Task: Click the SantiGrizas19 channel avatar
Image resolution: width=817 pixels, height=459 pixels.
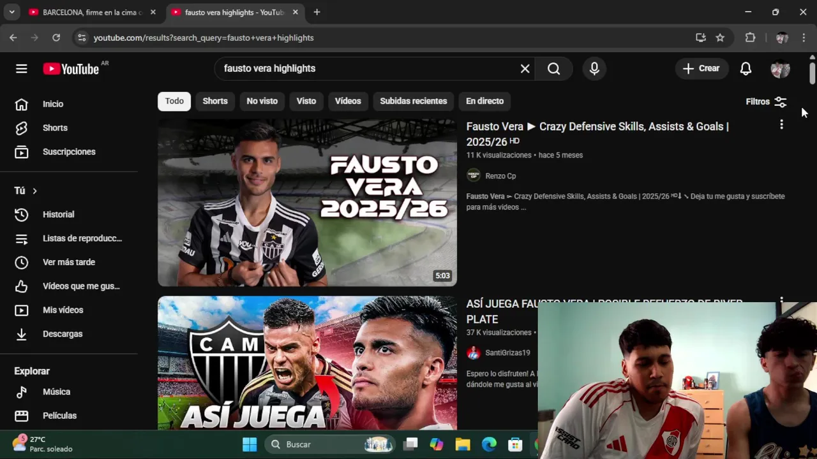Action: [x=474, y=353]
